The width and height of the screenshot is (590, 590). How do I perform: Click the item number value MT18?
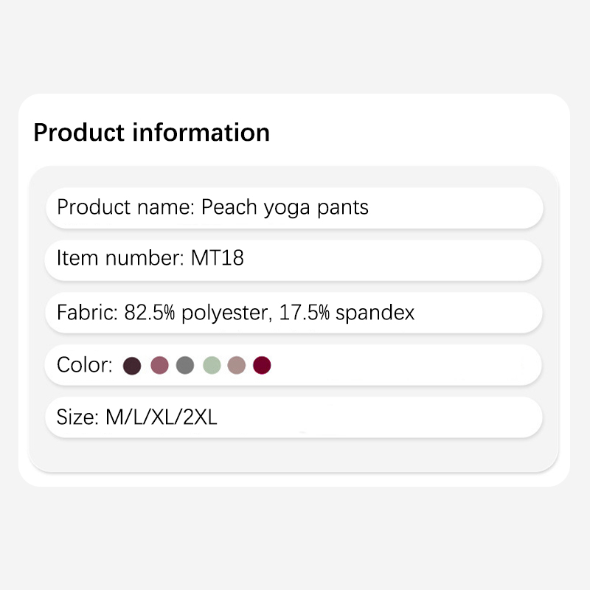coord(217,258)
